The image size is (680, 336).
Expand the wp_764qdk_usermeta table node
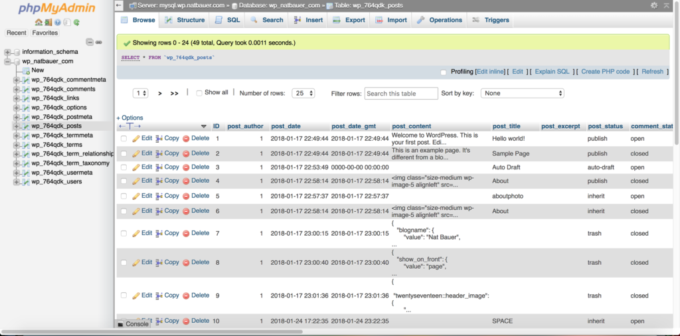coord(17,173)
